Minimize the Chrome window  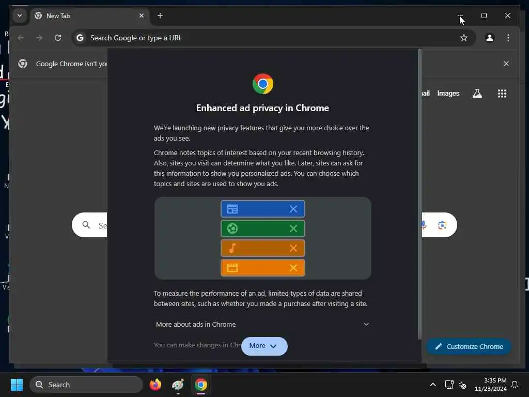click(460, 16)
